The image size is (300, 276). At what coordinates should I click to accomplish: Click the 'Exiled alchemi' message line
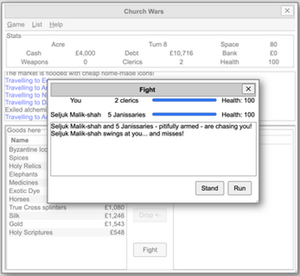[x=26, y=110]
